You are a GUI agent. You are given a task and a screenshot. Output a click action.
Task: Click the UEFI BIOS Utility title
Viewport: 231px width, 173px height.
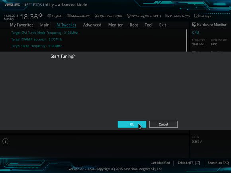point(55,5)
